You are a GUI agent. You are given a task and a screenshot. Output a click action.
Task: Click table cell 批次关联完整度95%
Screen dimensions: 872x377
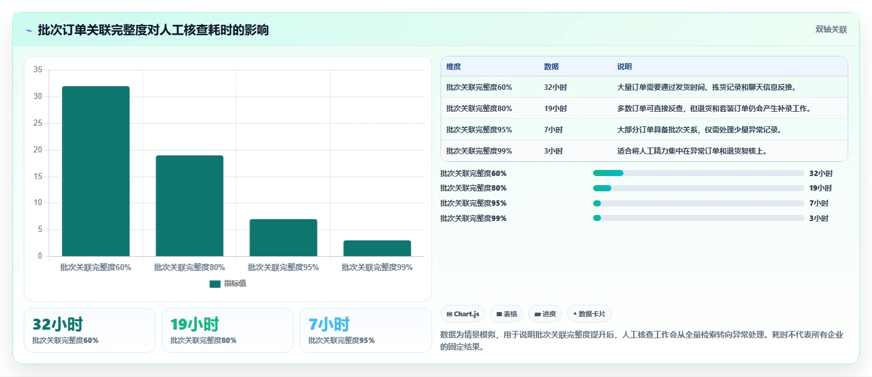[479, 130]
